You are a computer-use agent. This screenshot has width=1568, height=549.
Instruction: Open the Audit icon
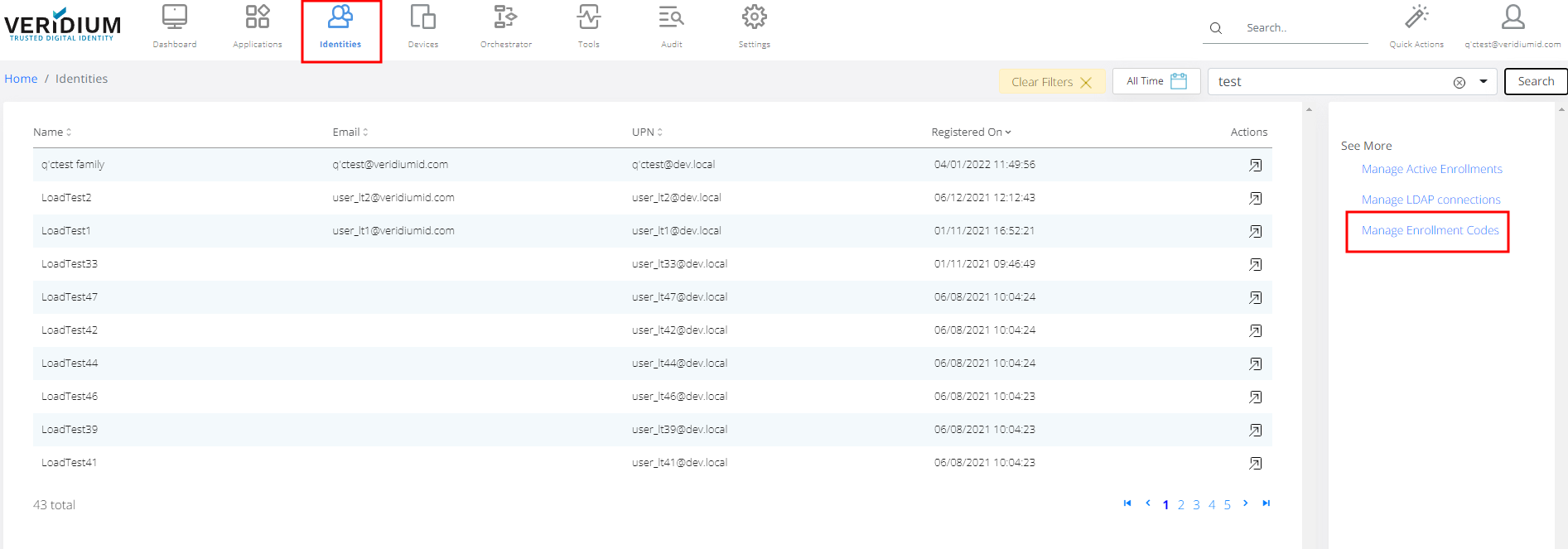672,18
